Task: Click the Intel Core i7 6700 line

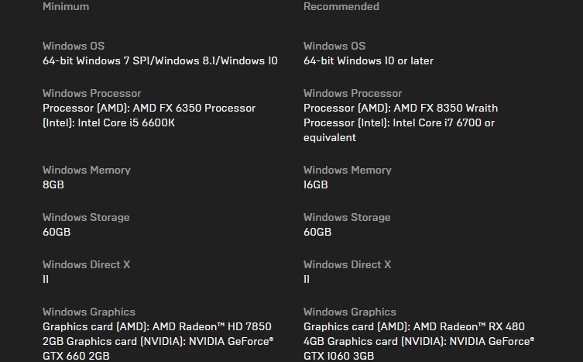Action: (x=399, y=122)
